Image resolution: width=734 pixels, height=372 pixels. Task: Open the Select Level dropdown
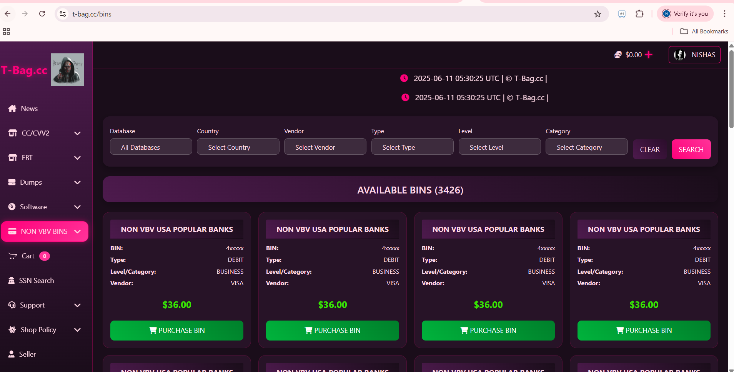[x=499, y=147]
